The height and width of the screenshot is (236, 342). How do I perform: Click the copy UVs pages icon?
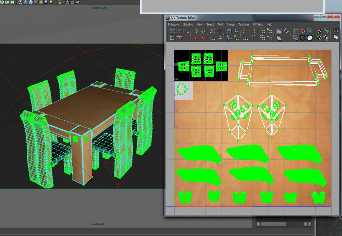336,37
